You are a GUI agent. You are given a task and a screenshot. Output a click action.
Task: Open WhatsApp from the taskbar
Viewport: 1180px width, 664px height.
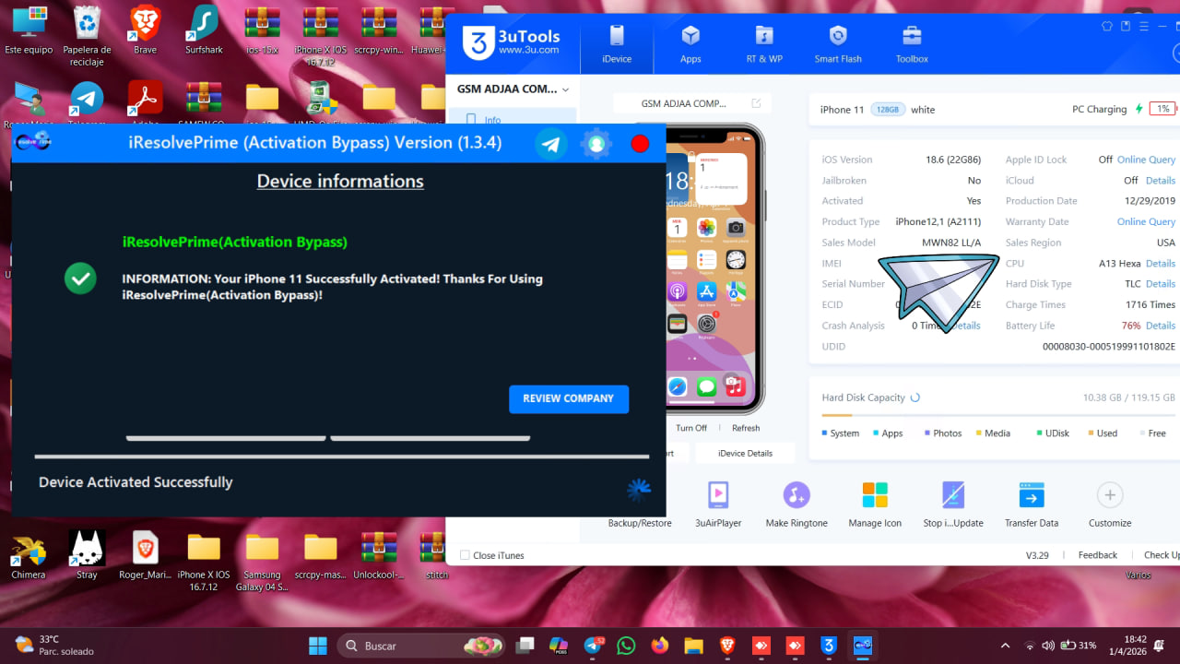point(627,646)
